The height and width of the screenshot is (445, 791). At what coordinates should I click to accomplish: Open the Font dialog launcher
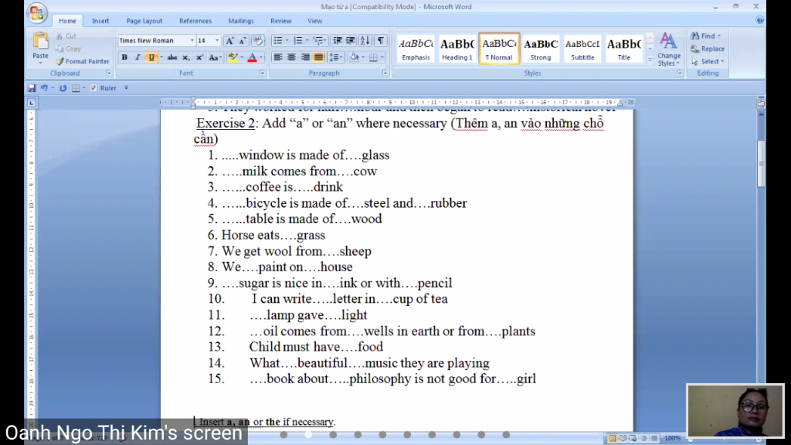[262, 73]
